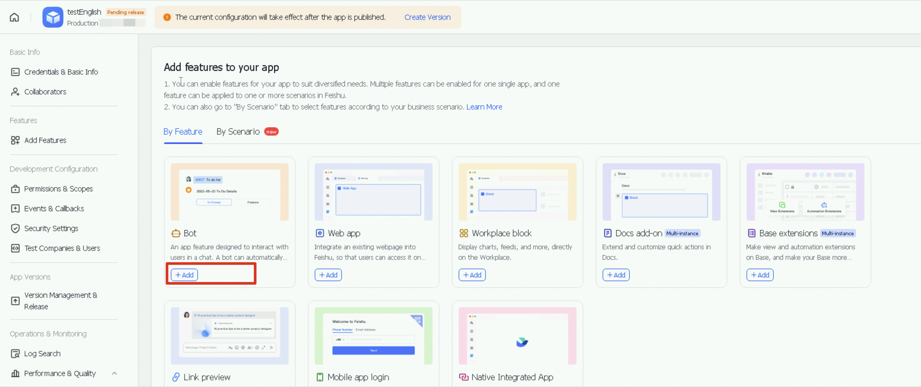This screenshot has height=387, width=921.
Task: Click the testEnglish app name
Action: (x=84, y=12)
